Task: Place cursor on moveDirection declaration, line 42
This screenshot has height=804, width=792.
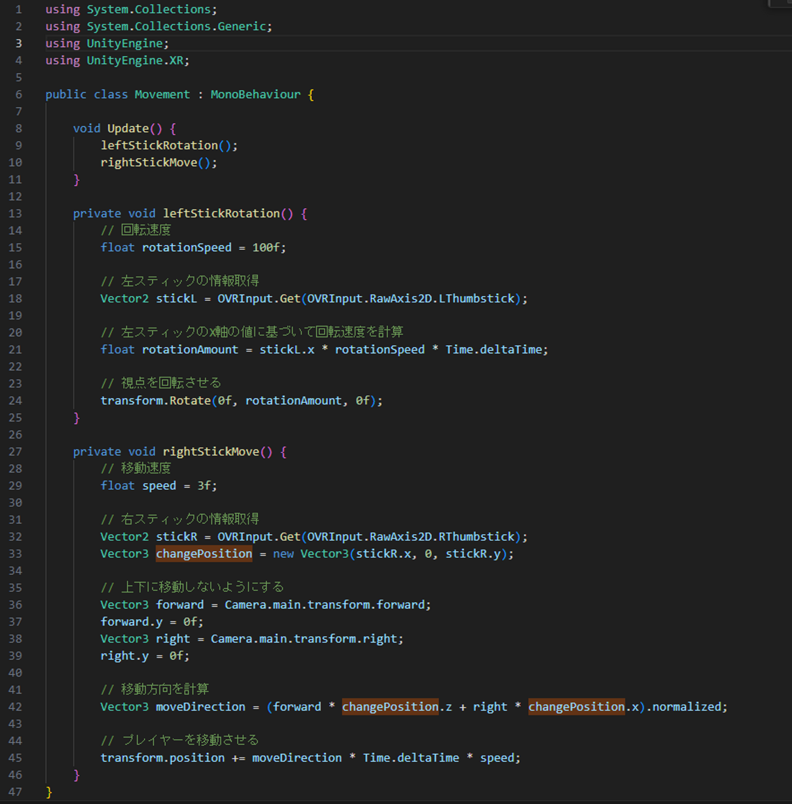Action: (x=200, y=707)
